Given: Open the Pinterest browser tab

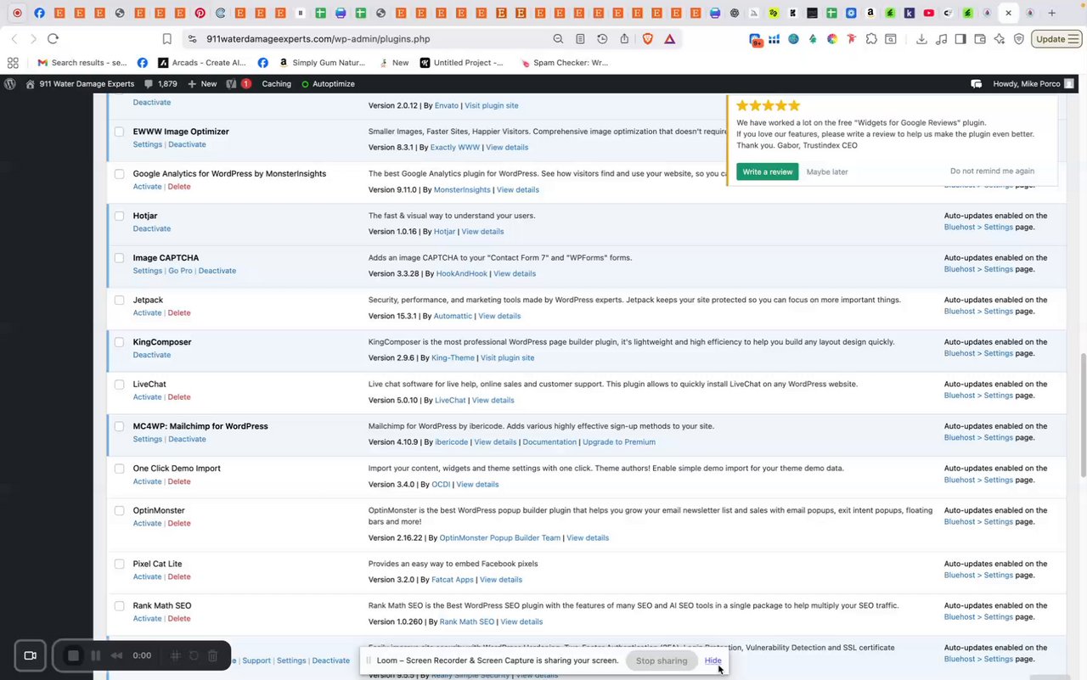Looking at the screenshot, I should (x=200, y=14).
